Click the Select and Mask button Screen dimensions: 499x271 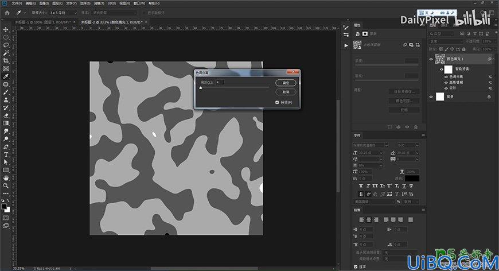[x=404, y=91]
